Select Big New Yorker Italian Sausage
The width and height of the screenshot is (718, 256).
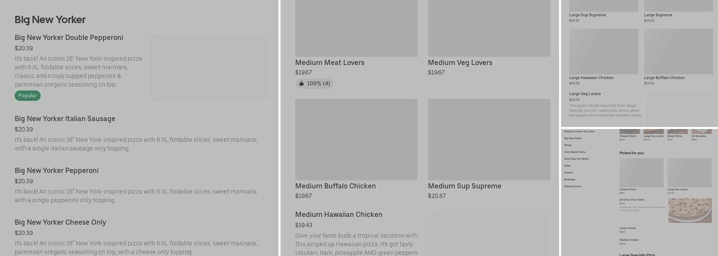[x=65, y=119]
